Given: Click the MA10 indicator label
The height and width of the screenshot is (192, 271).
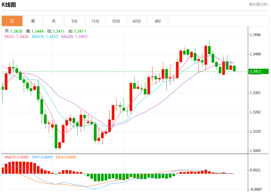Looking at the screenshot, I should (x=45, y=37).
